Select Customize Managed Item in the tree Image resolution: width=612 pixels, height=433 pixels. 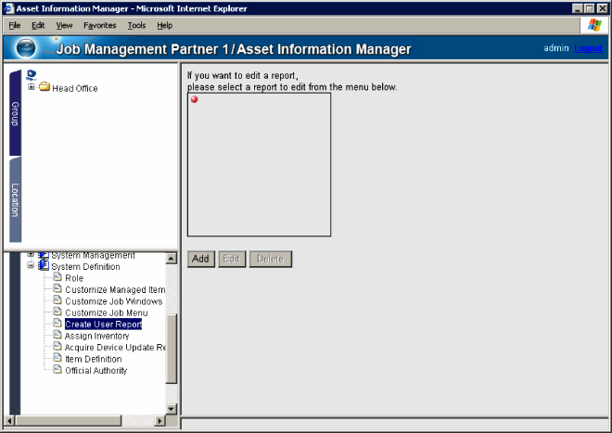(115, 289)
